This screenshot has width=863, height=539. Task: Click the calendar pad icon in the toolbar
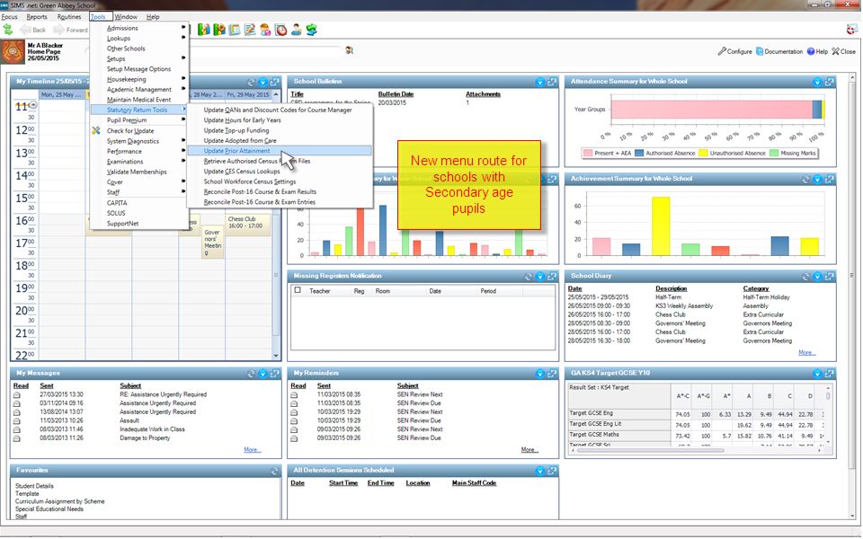235,30
